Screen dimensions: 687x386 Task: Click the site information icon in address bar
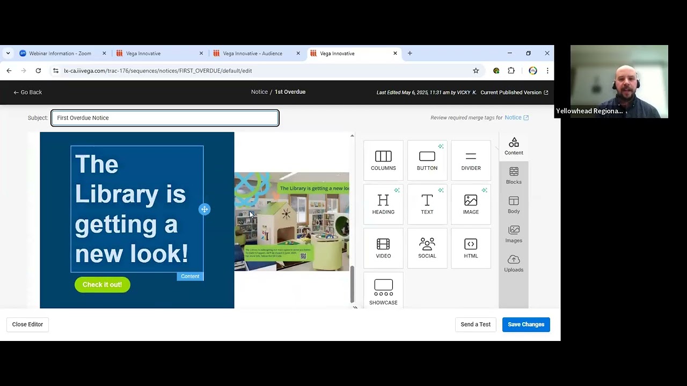tap(56, 71)
